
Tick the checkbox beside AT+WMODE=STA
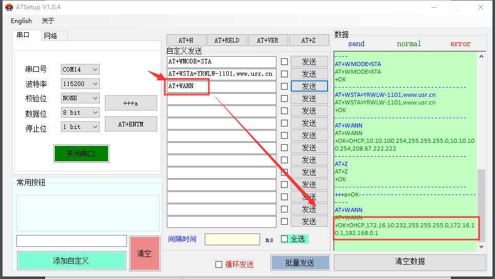point(284,61)
